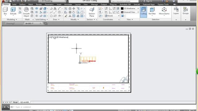Click the Spline tool in Draw panel
The width and height of the screenshot is (198, 111).
point(51,12)
